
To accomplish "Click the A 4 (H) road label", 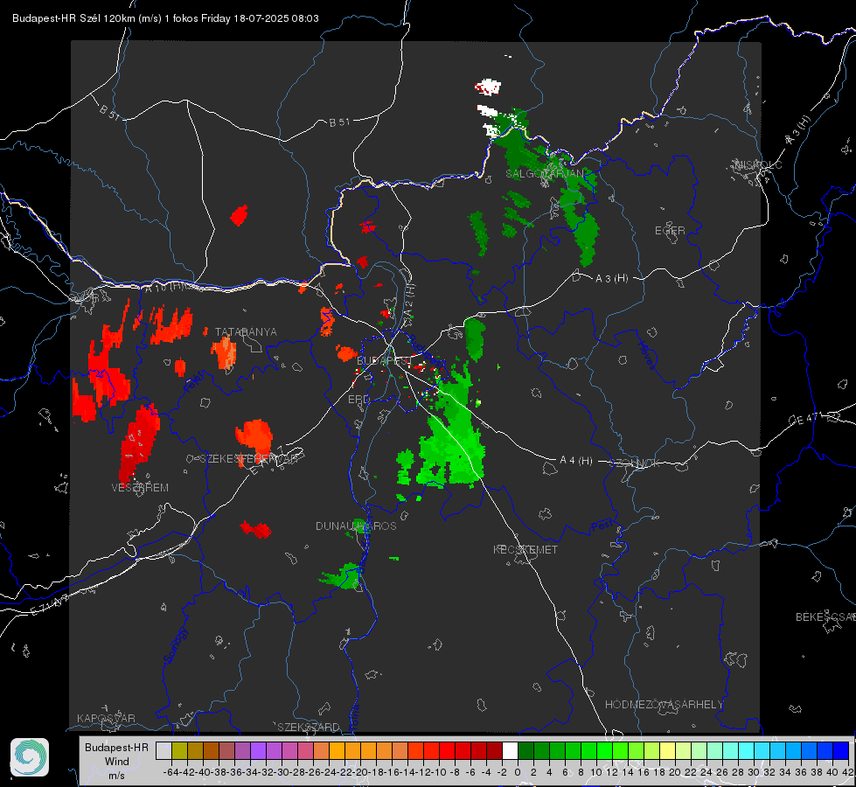I will 576,461.
